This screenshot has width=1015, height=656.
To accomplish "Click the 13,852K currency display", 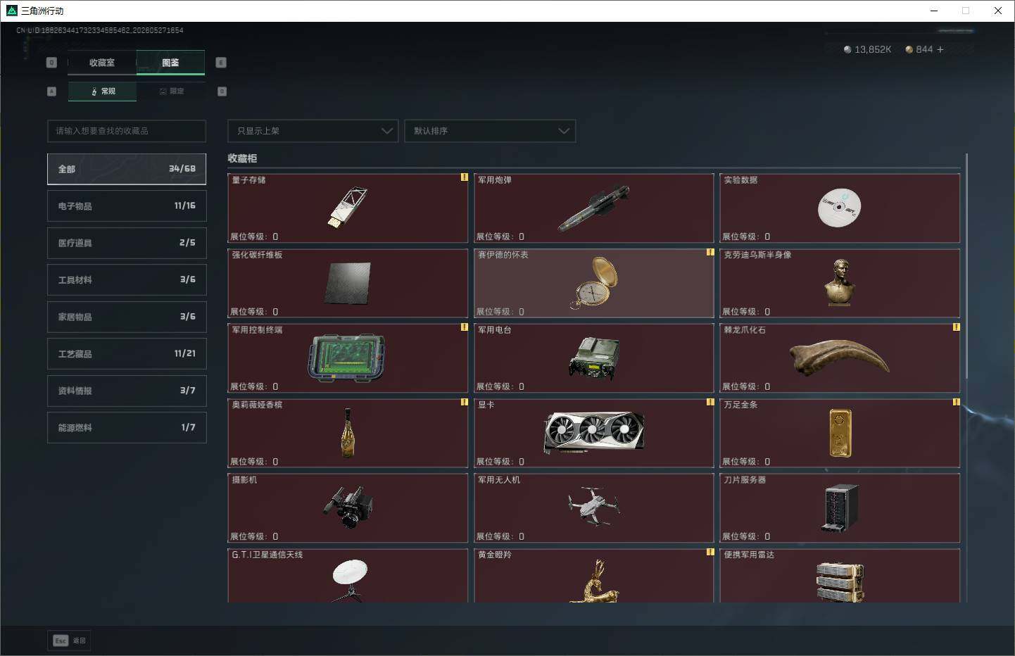I will coord(867,49).
